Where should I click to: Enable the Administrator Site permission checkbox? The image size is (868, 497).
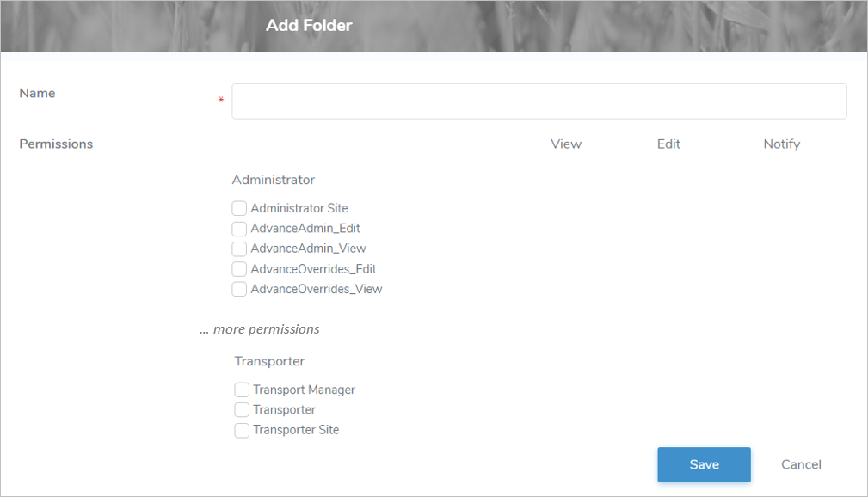(x=239, y=208)
